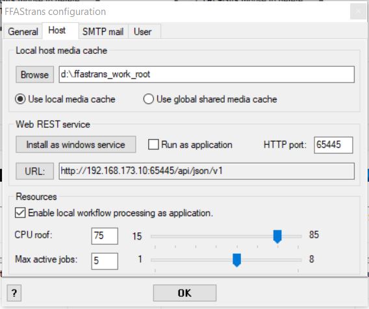The width and height of the screenshot is (369, 309).
Task: Close the FFAStrans configuration dialog
Action: coord(358,12)
